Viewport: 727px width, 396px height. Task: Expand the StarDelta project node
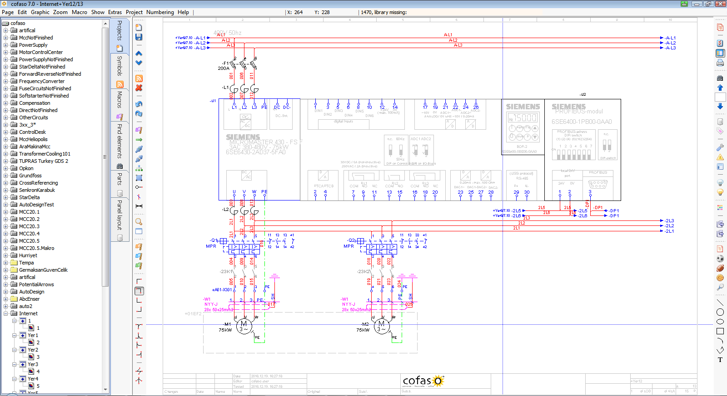(x=5, y=197)
